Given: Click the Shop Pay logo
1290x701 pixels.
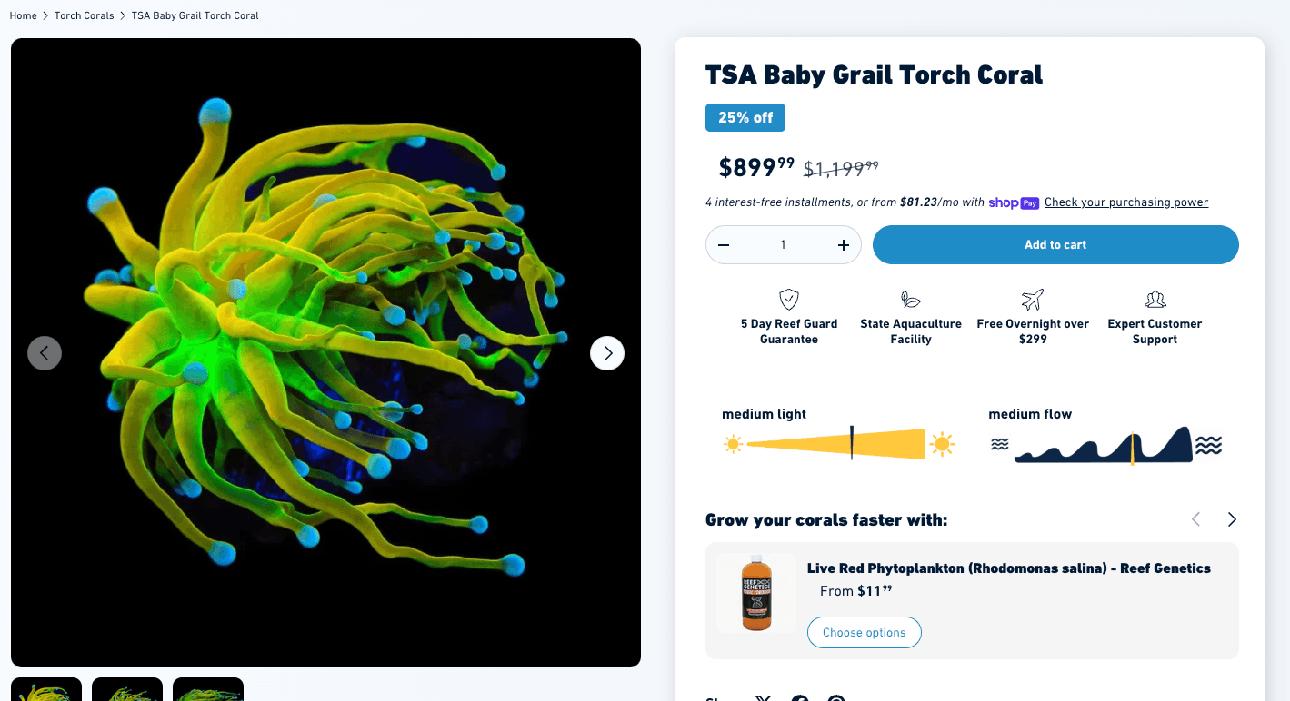Looking at the screenshot, I should point(1013,202).
